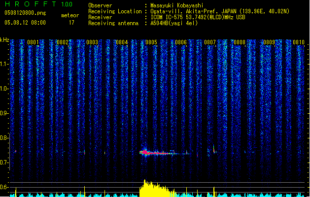The width and height of the screenshot is (310, 197).
Task: Click the 0802 time marker
Action: (x=63, y=42)
